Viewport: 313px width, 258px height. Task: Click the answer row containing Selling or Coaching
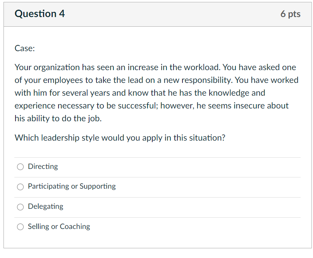click(155, 227)
